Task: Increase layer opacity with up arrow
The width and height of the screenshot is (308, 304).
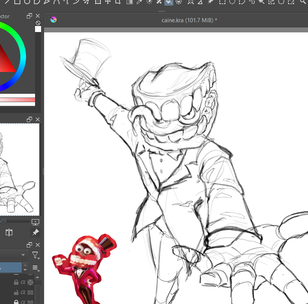Action: pyautogui.click(x=25, y=265)
